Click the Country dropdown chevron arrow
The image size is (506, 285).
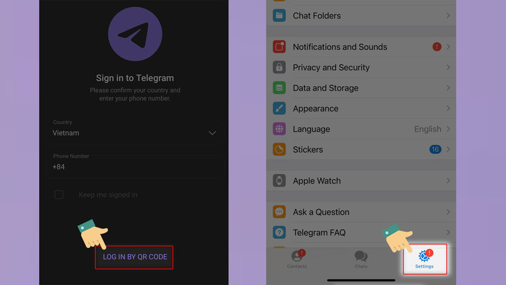click(212, 133)
